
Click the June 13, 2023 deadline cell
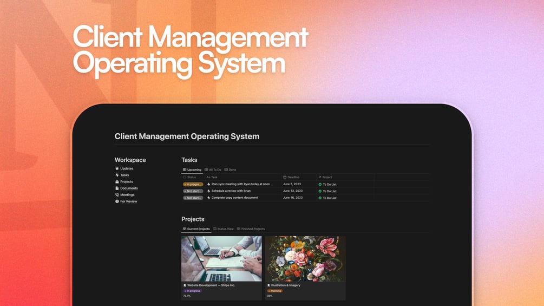(x=293, y=191)
